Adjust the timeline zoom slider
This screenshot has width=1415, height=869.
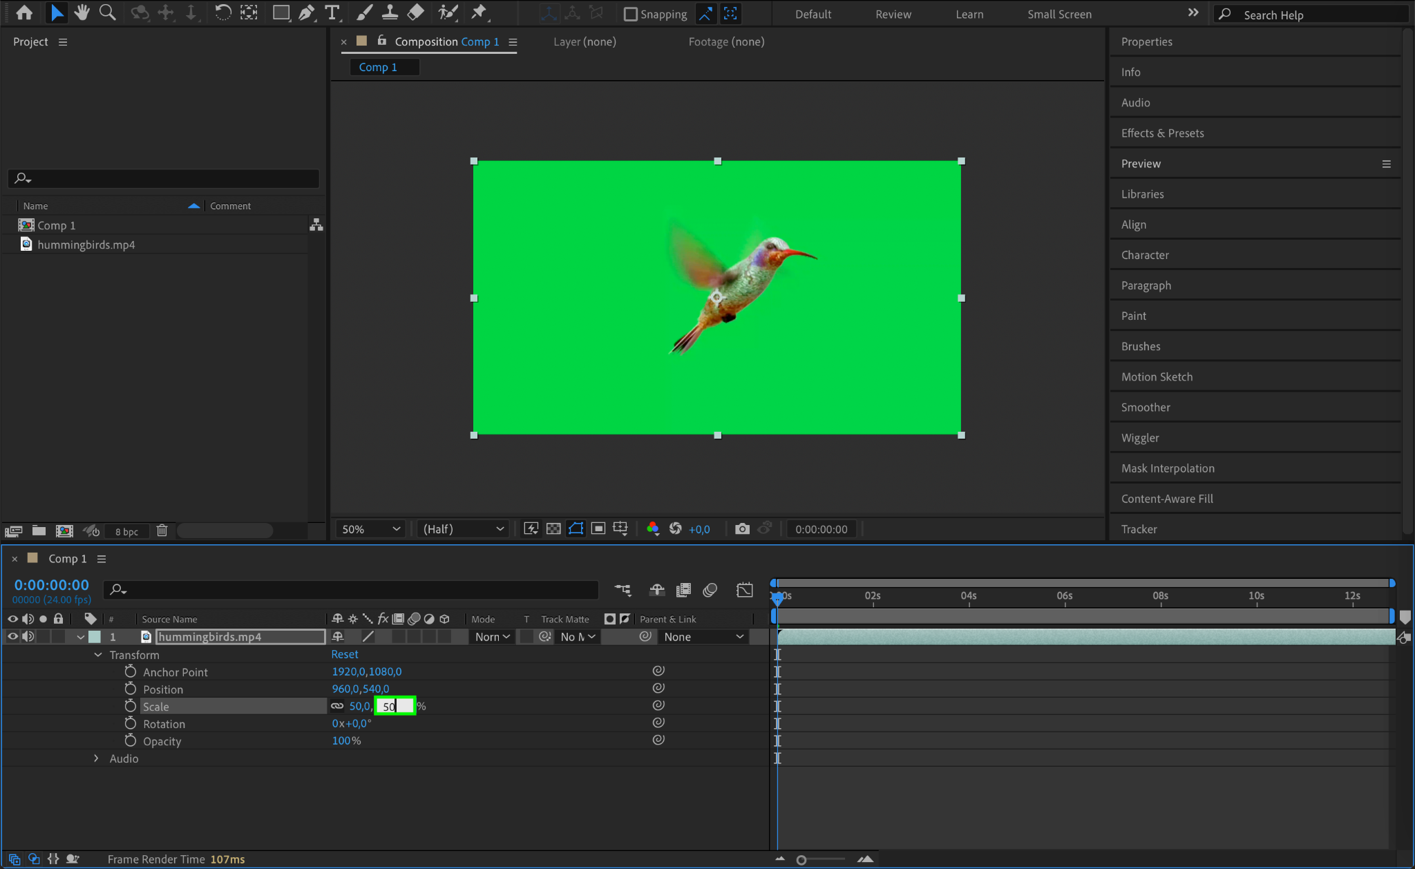[x=801, y=860]
